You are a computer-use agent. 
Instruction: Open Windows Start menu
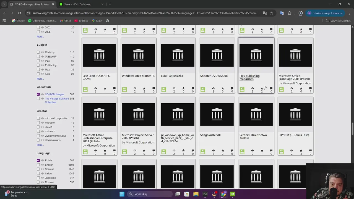(122, 194)
